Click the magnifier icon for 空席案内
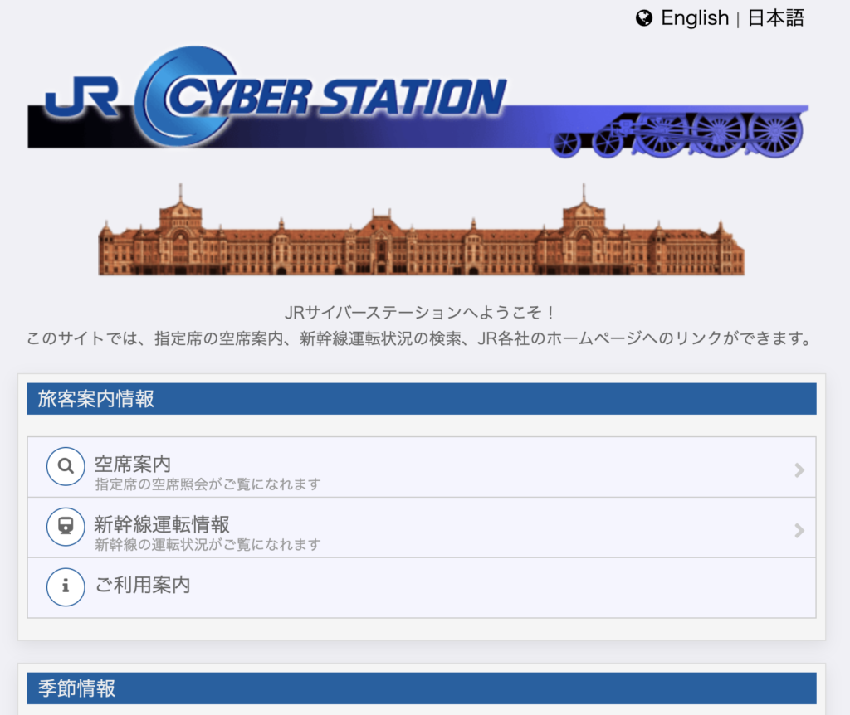Screen dimensions: 850x715 (66, 466)
